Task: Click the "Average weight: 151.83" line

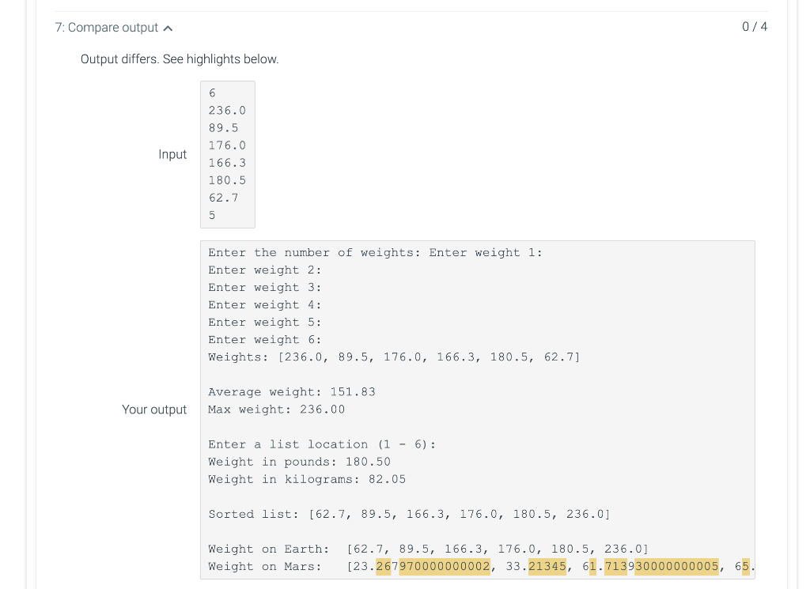Action: tap(292, 391)
